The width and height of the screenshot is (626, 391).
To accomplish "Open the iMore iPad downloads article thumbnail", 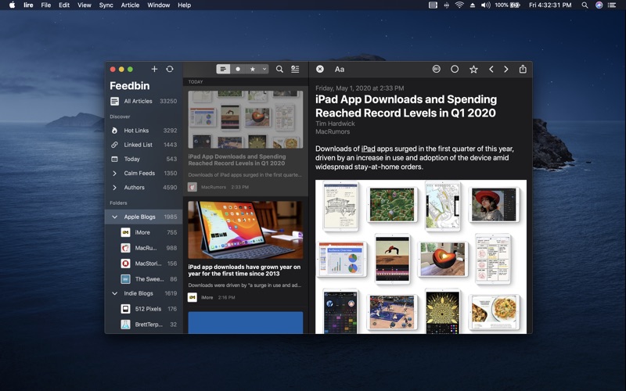I will point(245,230).
